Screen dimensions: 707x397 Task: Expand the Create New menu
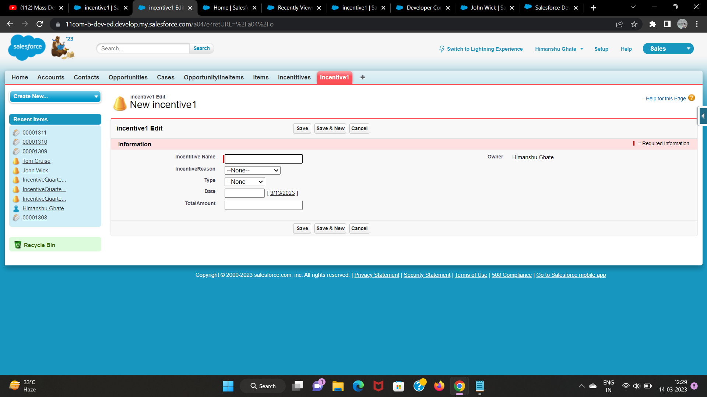[55, 96]
